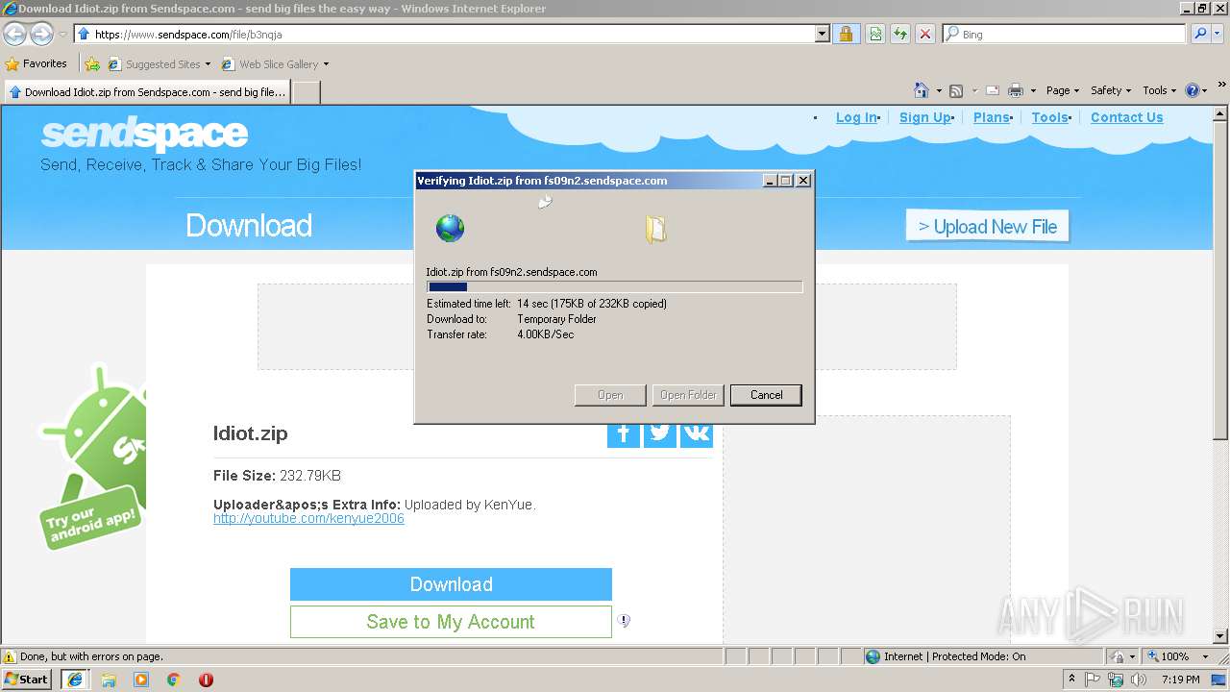Click the Action Center flag tray icon
The height and width of the screenshot is (692, 1230).
[x=1093, y=680]
